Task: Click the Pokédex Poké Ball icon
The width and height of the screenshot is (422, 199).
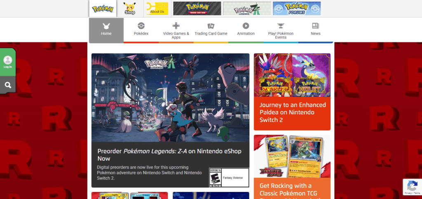Action: tap(141, 26)
